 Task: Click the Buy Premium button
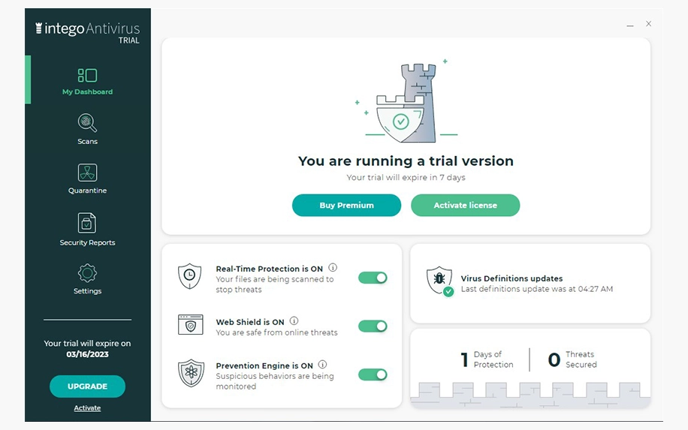[347, 205]
